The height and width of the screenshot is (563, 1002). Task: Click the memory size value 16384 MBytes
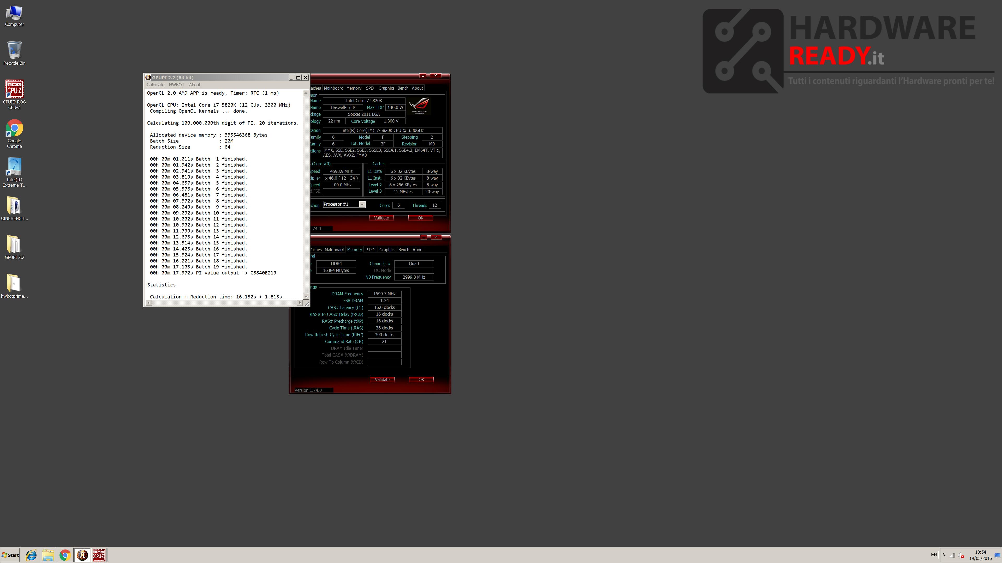336,271
